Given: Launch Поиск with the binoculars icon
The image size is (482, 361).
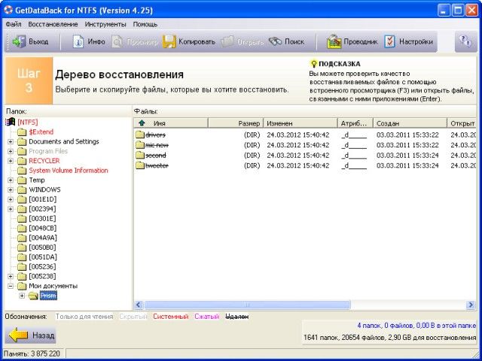Looking at the screenshot, I should click(275, 41).
